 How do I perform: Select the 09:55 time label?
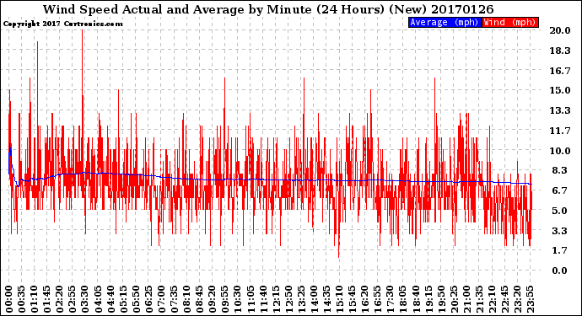[225, 299]
